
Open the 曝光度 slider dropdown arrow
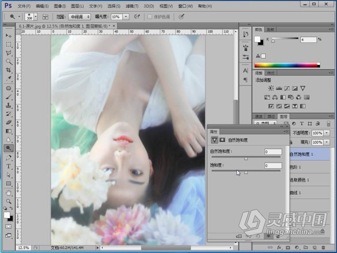tap(126, 17)
